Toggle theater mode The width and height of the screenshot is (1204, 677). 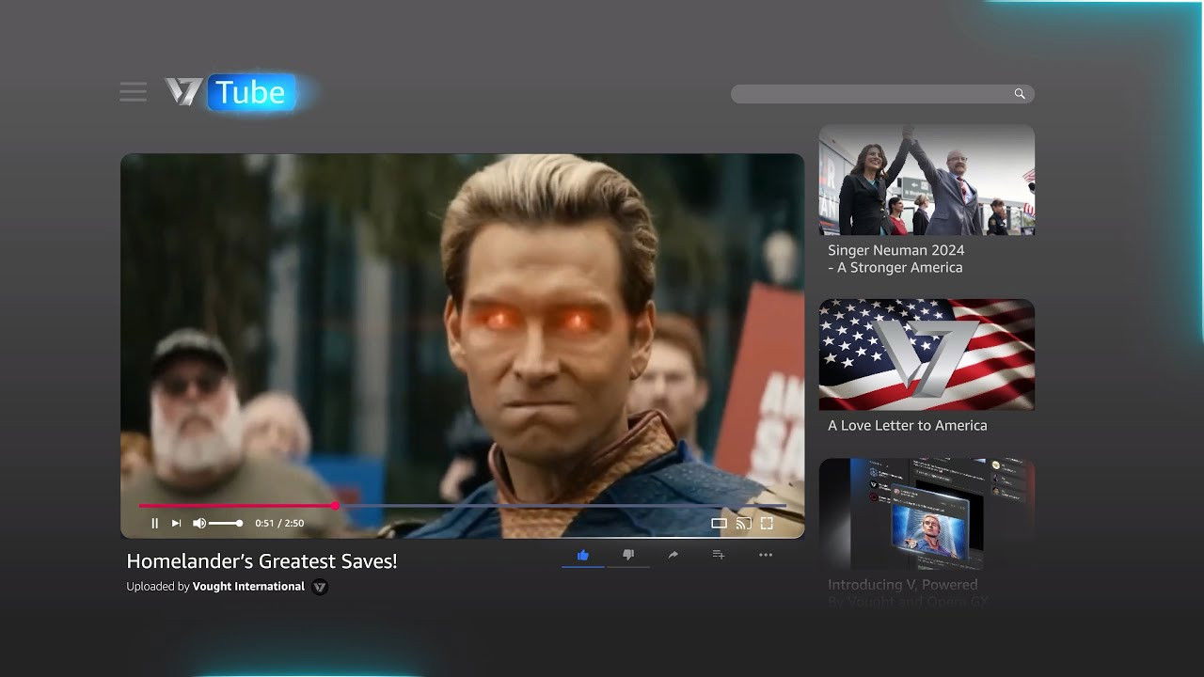coord(719,524)
